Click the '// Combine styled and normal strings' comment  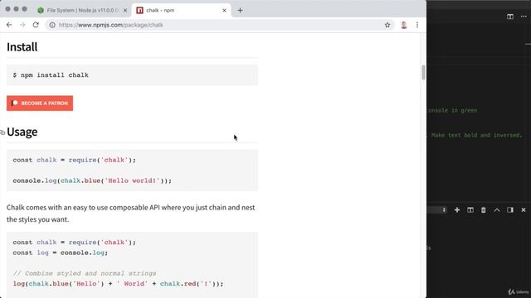85,273
